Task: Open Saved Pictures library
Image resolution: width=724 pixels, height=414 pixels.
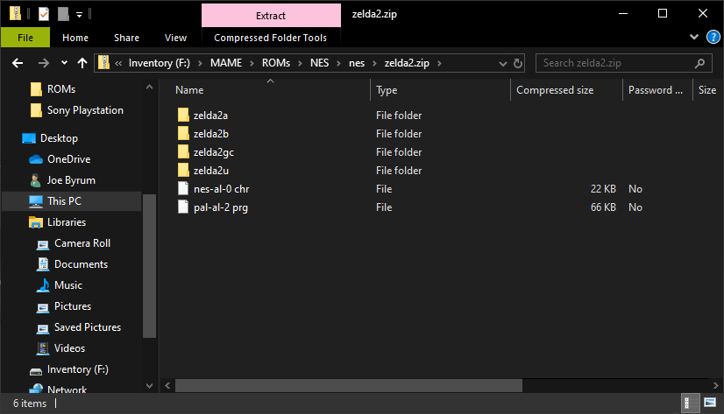Action: tap(88, 327)
